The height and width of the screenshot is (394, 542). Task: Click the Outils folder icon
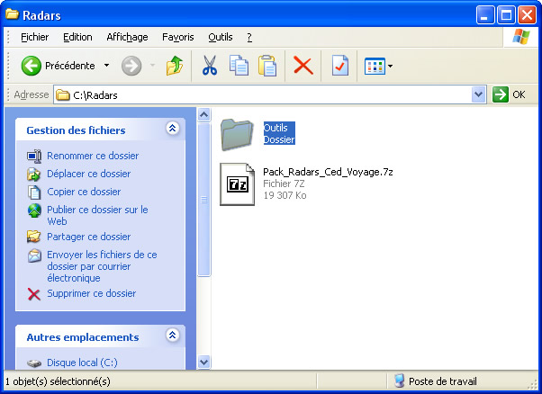click(237, 135)
